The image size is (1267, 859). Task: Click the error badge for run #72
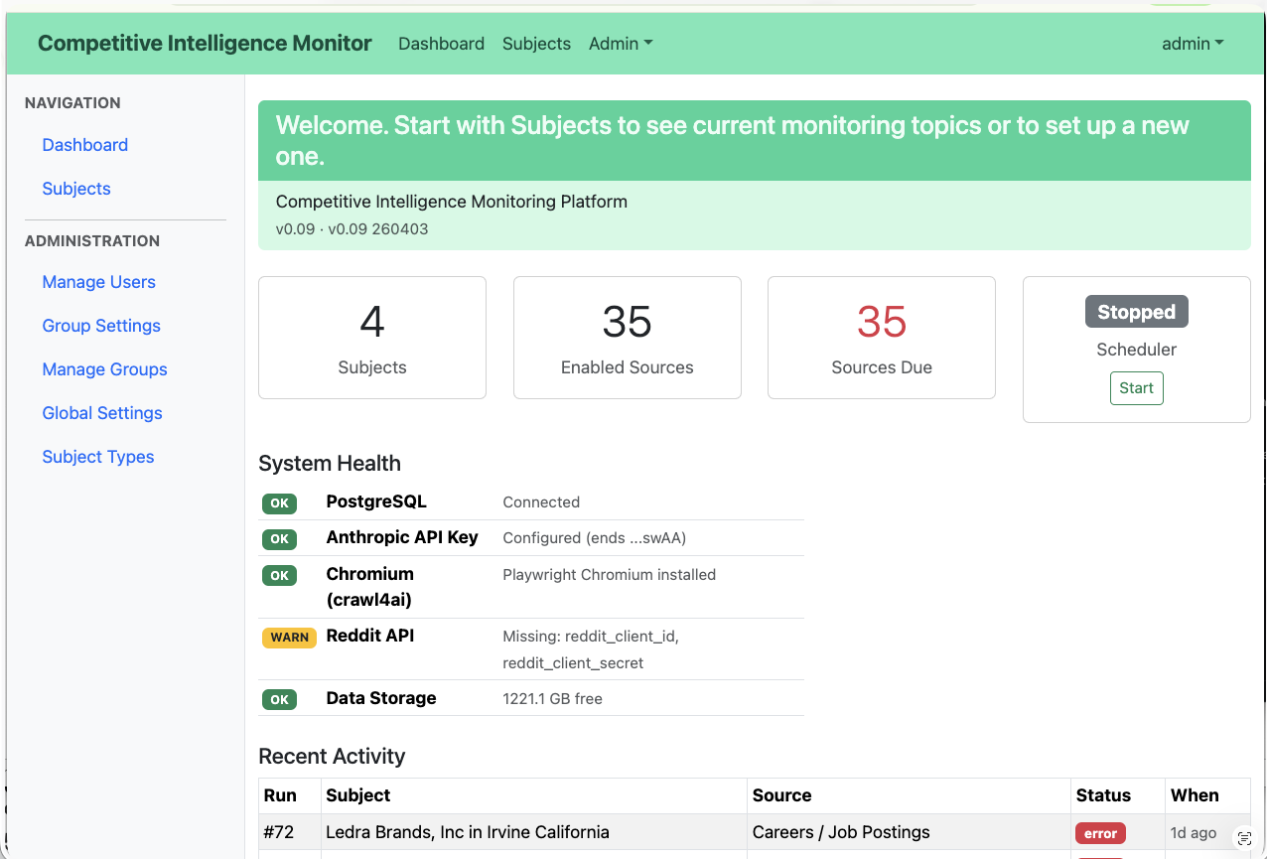(x=1100, y=834)
